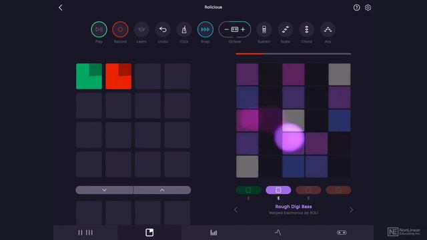This screenshot has width=427, height=240.
Task: Open the help question mark icon
Action: [x=356, y=7]
